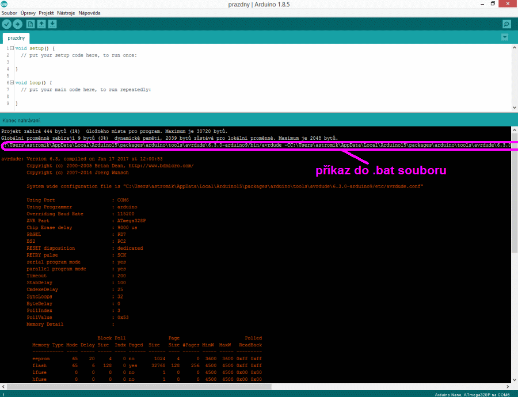Open the Nápověda menu
Viewport: 518px width, 397px height.
(x=89, y=13)
